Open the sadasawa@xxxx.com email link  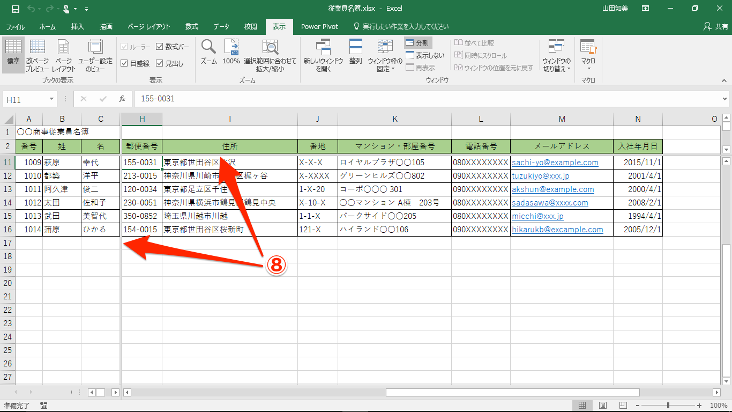[550, 203]
